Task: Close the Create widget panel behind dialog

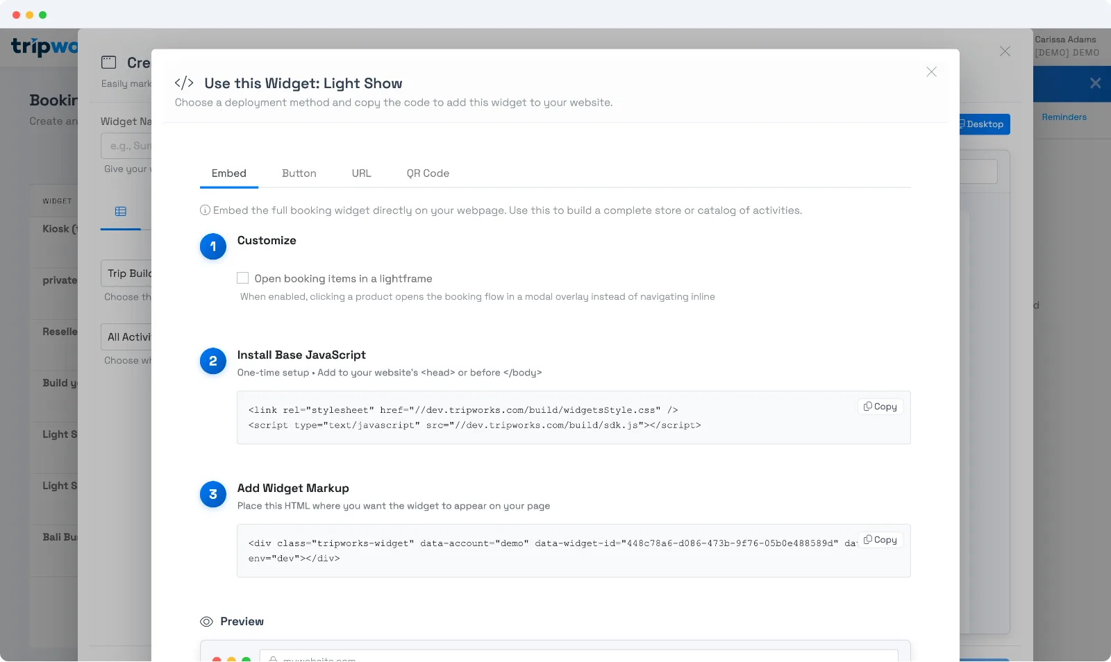Action: pos(1005,51)
